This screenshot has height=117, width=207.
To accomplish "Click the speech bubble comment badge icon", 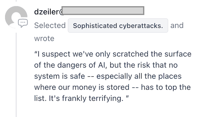I will [x=23, y=23].
